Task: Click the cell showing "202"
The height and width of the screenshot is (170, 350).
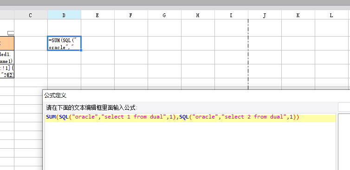Action: [x=7, y=71]
